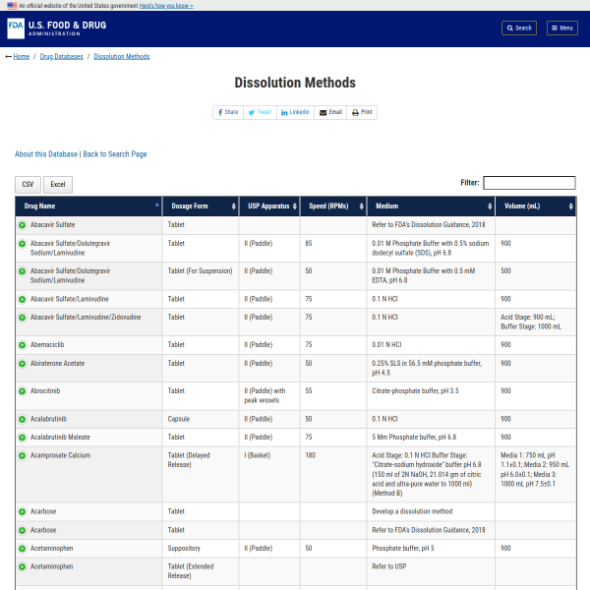Image resolution: width=590 pixels, height=590 pixels.
Task: Share page via Facebook Share button
Action: 227,112
